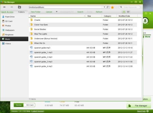
Task: Select Music in the sidebar
Action: (14, 39)
